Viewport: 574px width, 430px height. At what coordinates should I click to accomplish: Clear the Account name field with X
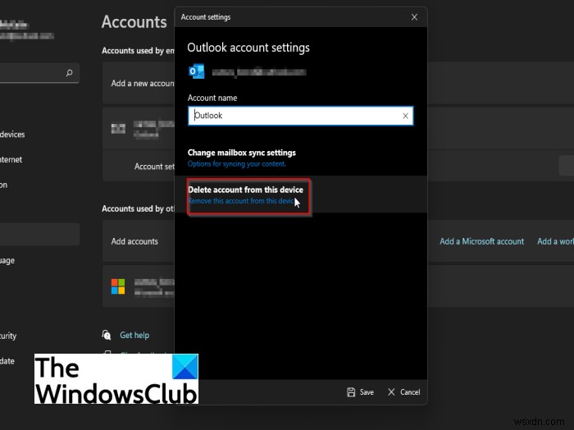click(x=405, y=116)
